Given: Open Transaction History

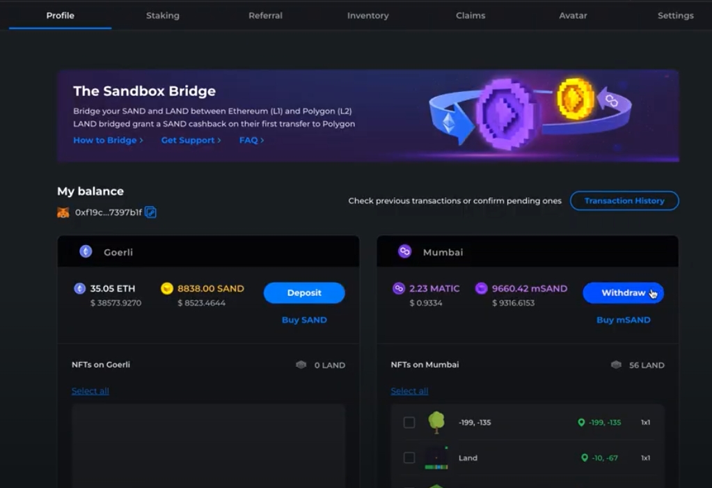Looking at the screenshot, I should point(624,200).
